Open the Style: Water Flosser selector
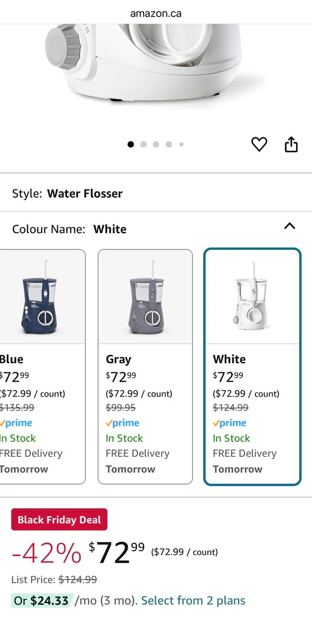Image resolution: width=312 pixels, height=617 pixels. click(x=156, y=194)
